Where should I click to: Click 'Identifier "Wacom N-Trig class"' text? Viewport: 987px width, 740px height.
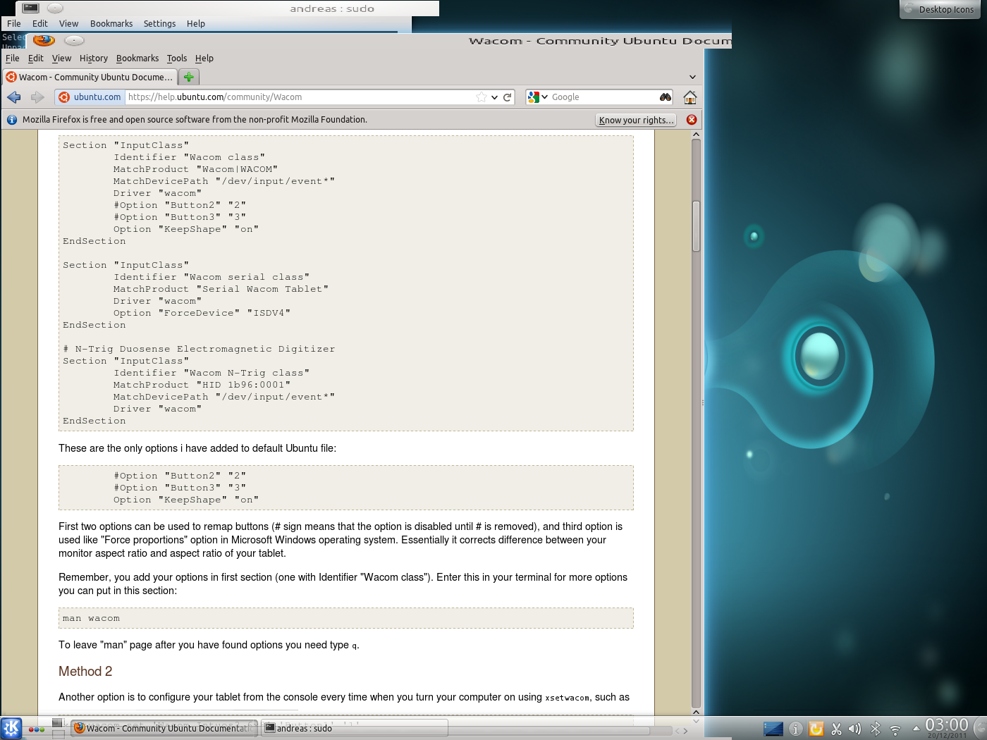(211, 373)
